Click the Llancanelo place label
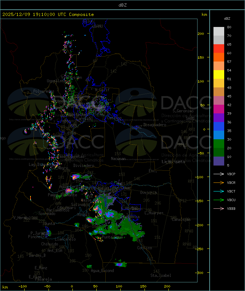This screenshot has height=291, width=245. 65,239
